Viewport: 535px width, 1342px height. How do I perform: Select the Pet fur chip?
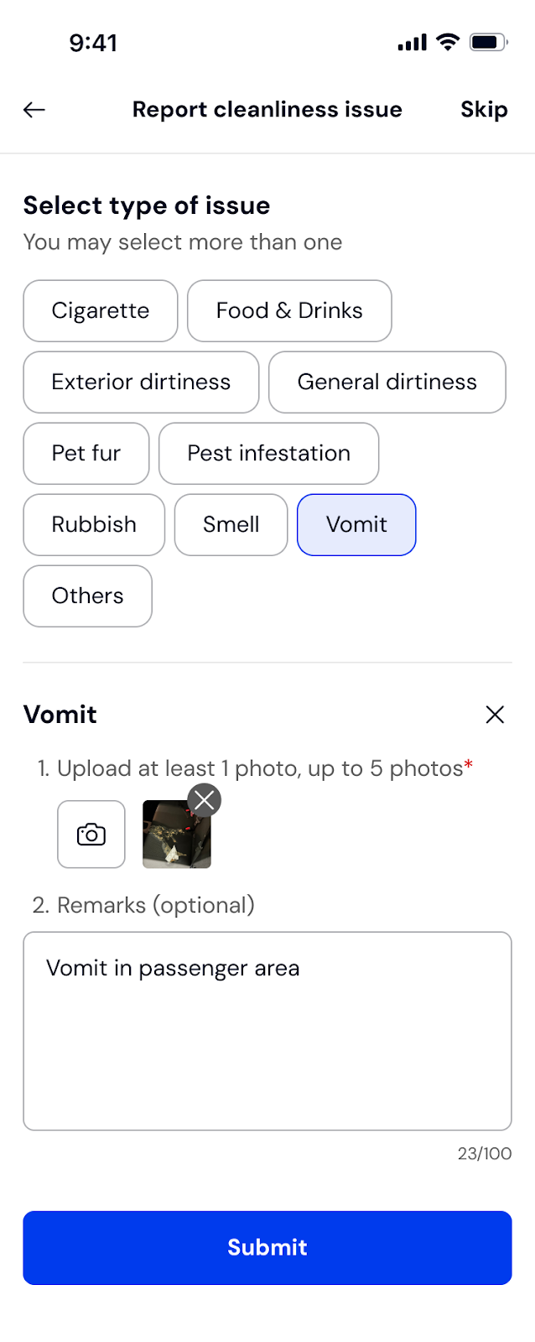[x=86, y=454]
